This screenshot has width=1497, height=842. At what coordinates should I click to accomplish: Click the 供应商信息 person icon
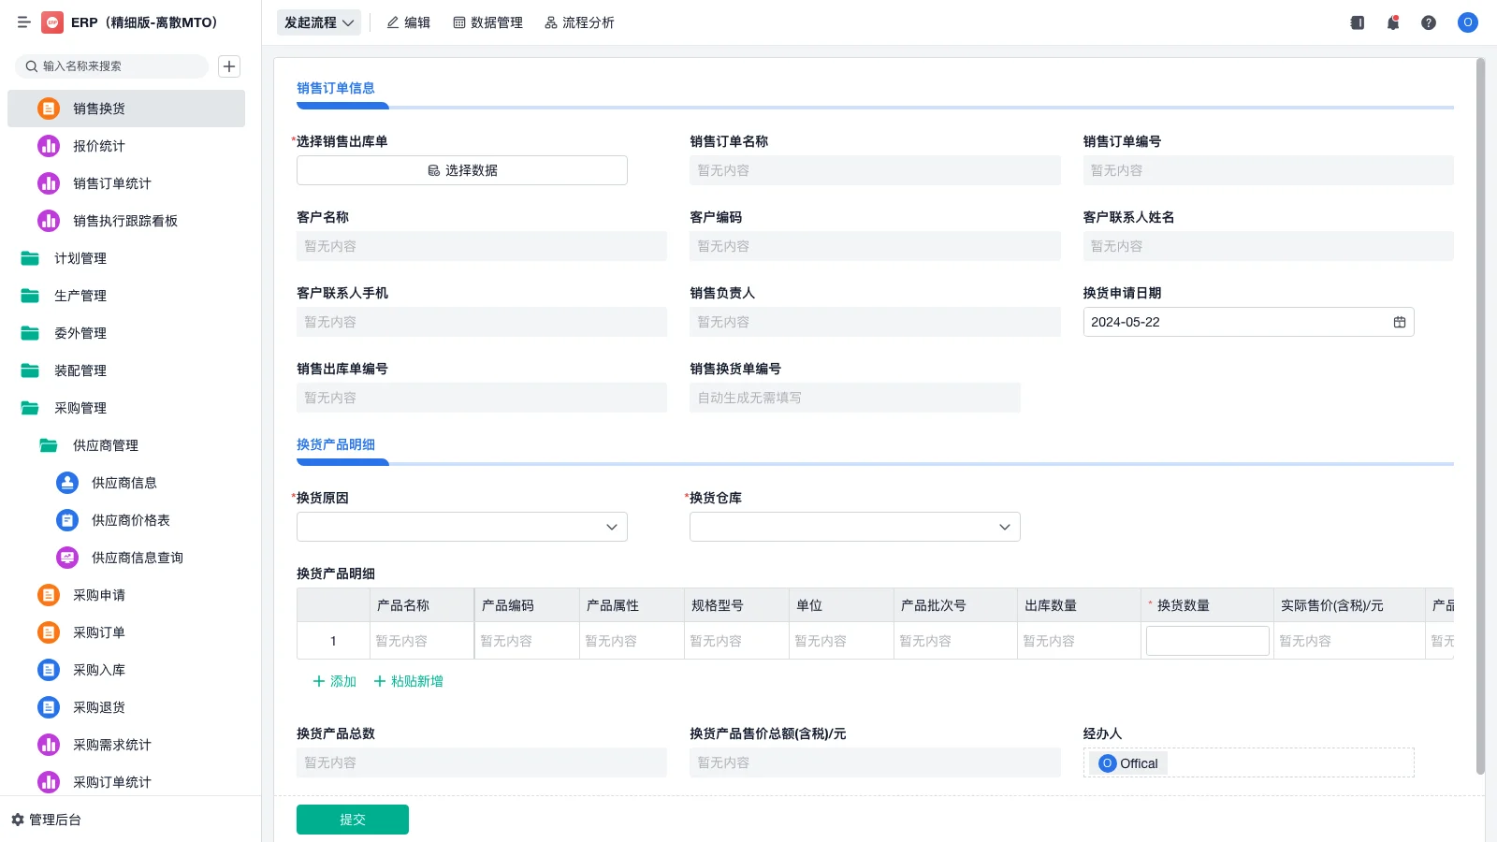66,483
